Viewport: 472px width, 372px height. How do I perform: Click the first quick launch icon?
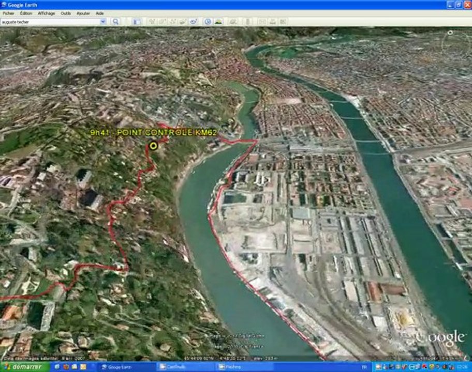pos(56,367)
